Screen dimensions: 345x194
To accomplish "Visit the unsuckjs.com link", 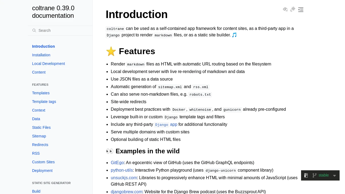I will [x=124, y=178].
